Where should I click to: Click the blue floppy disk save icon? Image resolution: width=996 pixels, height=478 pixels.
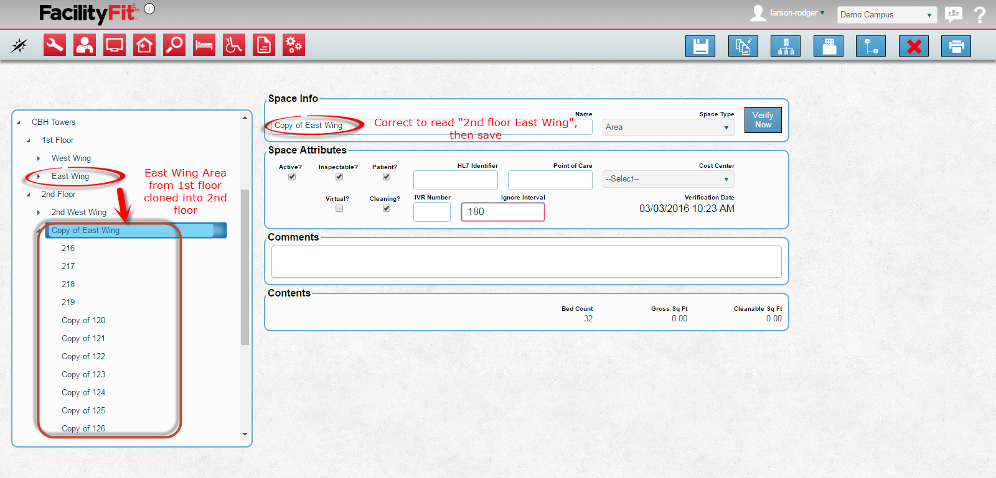(700, 46)
